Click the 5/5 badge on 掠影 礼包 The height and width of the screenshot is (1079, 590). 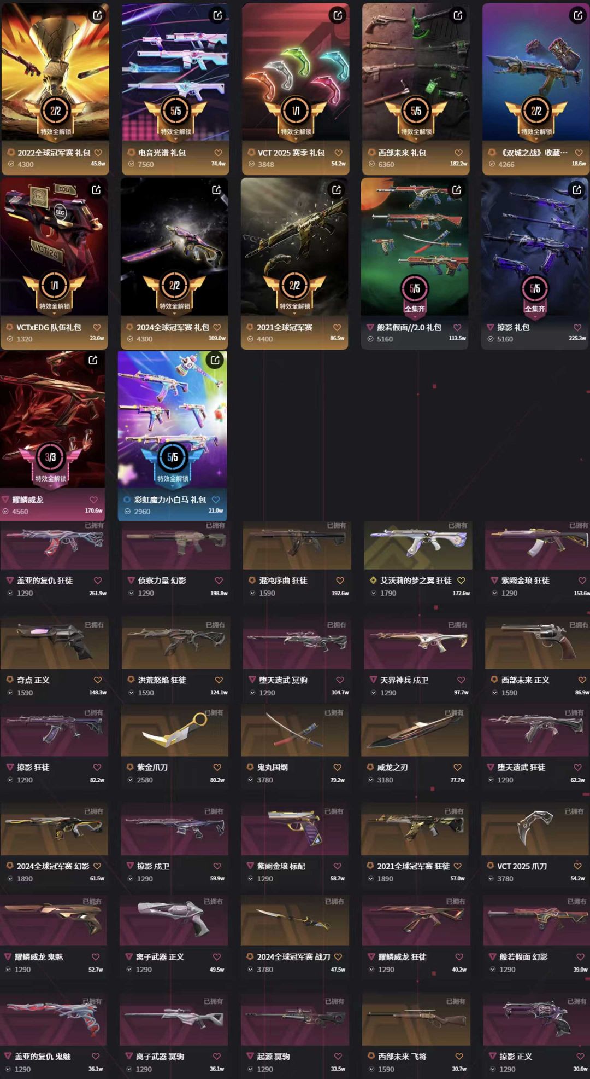(535, 289)
